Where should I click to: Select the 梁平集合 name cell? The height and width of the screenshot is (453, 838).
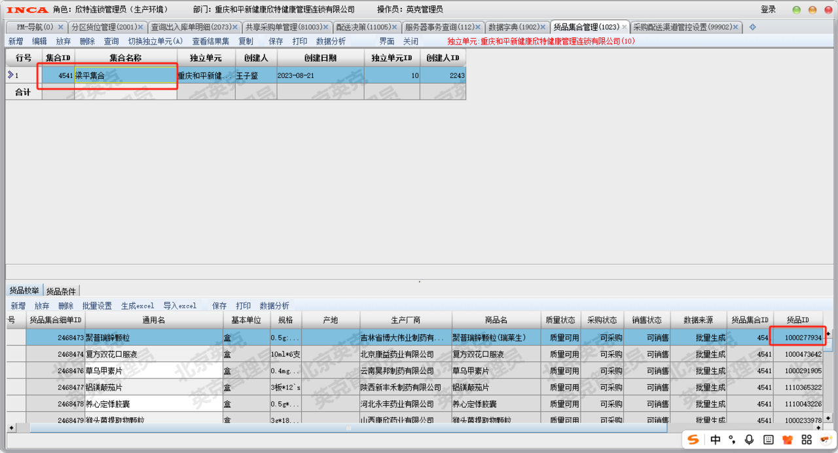click(x=126, y=75)
